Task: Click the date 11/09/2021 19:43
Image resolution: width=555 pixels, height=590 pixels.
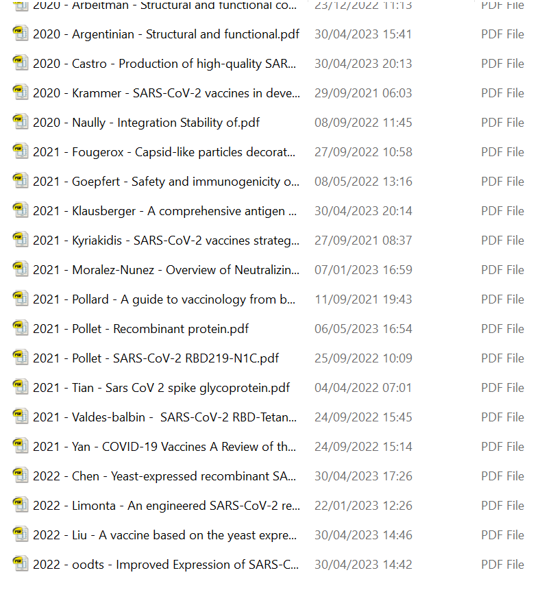Action: click(x=363, y=299)
